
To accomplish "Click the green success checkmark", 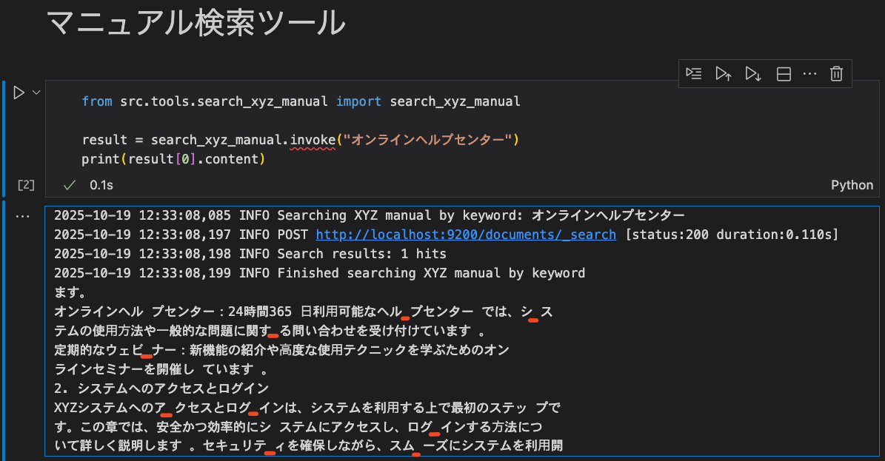I will [x=70, y=185].
